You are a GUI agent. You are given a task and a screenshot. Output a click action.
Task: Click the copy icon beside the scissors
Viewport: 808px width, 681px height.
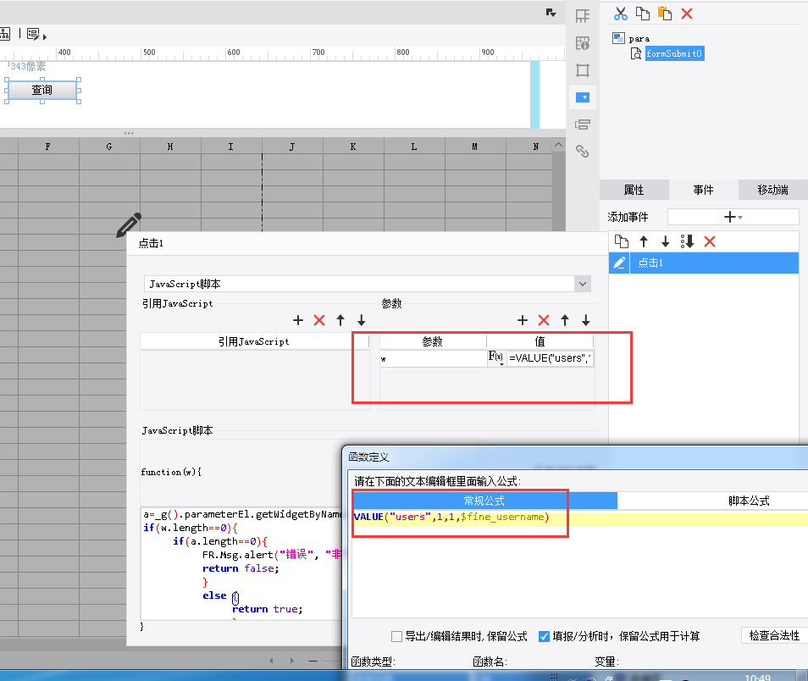[x=643, y=14]
